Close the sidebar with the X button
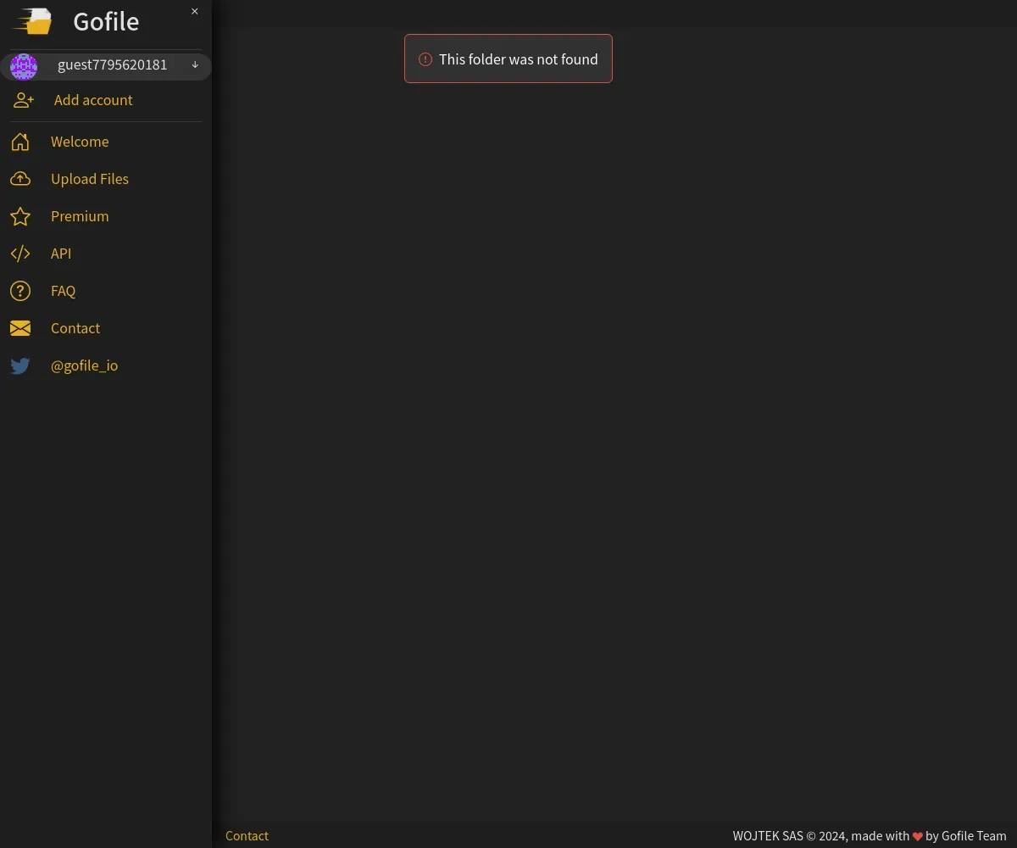The width and height of the screenshot is (1017, 848). click(x=195, y=11)
